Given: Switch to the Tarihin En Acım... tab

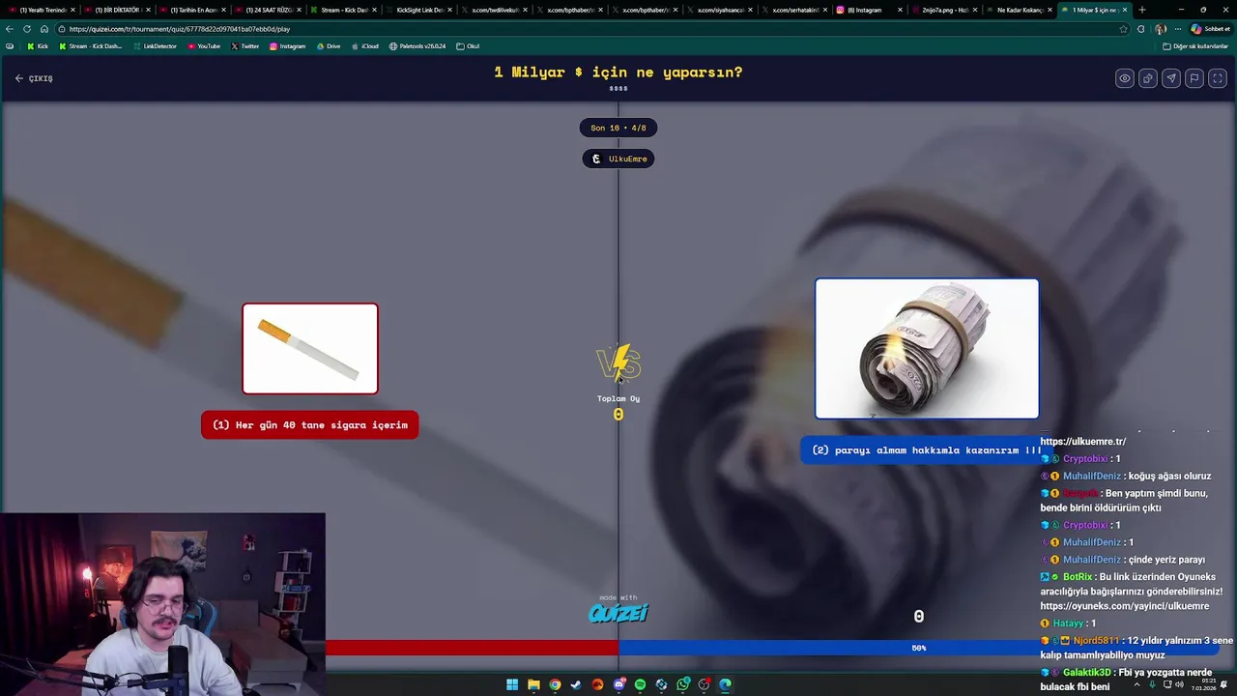Looking at the screenshot, I should 191,10.
